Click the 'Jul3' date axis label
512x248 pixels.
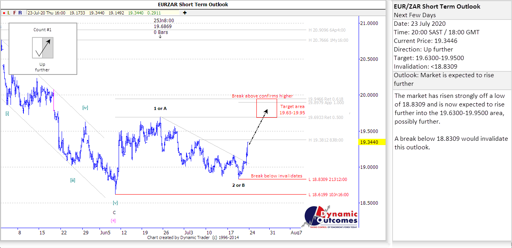(x=188, y=233)
